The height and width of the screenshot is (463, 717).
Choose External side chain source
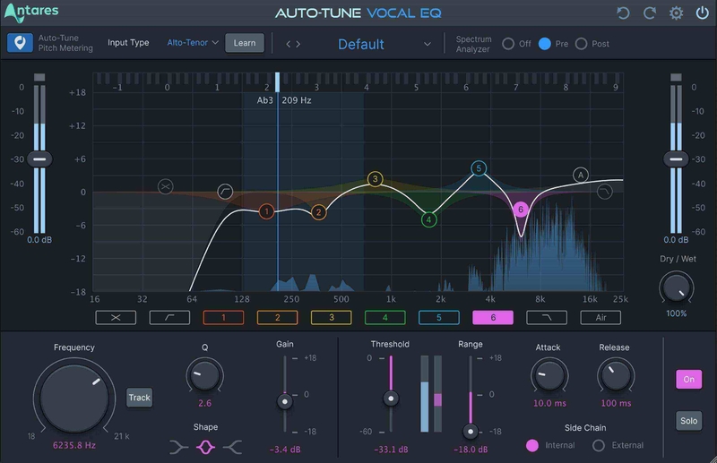point(595,445)
